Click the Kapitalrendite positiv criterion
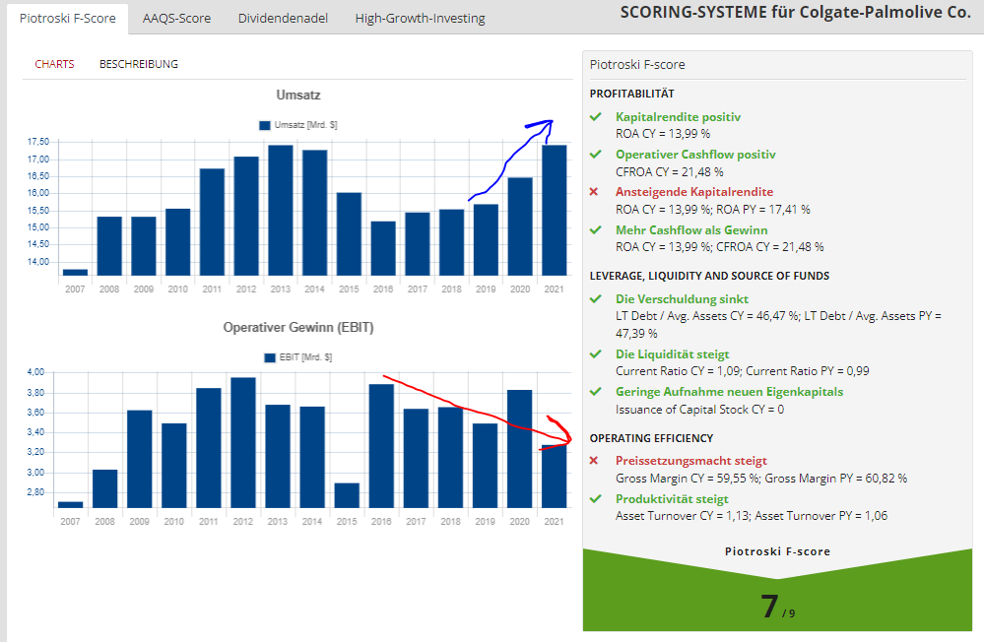The height and width of the screenshot is (642, 984). pos(678,117)
